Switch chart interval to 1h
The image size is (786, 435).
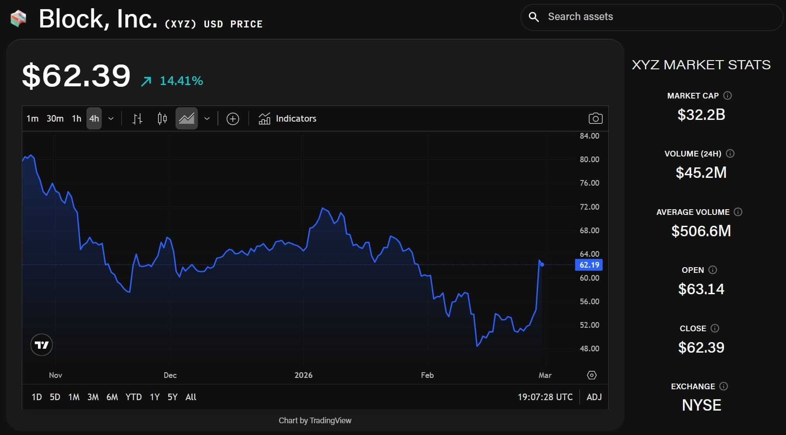coord(76,118)
